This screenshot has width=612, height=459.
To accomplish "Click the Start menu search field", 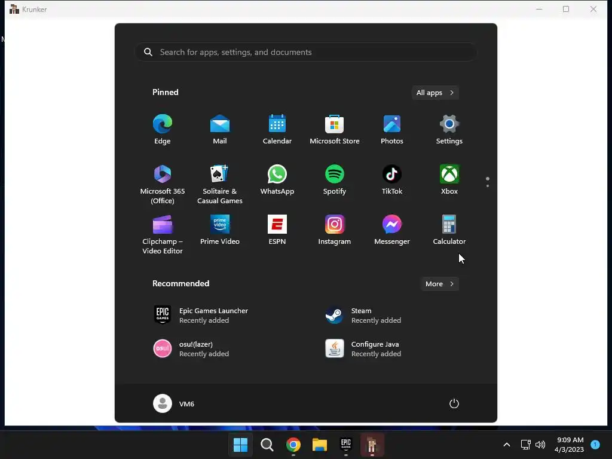I will (305, 52).
